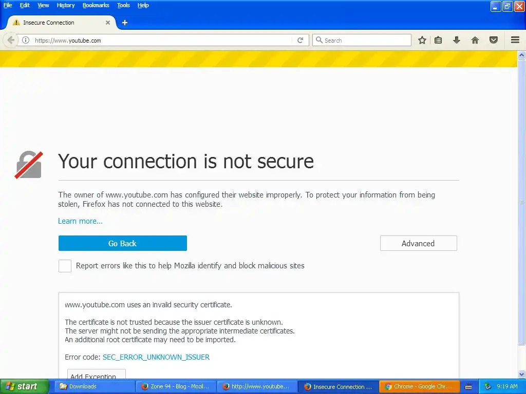Screen dimensions: 526x394
Task: Click the 9:19 AM clock
Action: tap(507, 386)
